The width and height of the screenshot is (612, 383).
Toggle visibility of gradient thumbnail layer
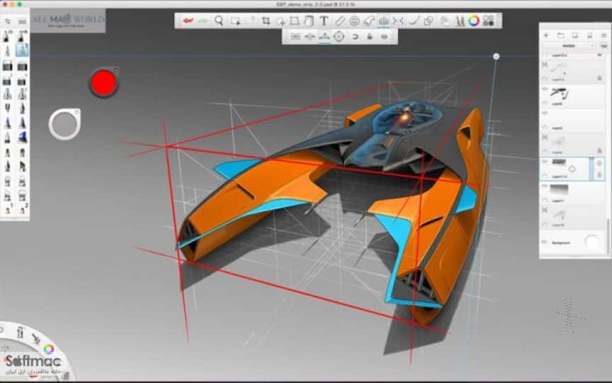(545, 187)
